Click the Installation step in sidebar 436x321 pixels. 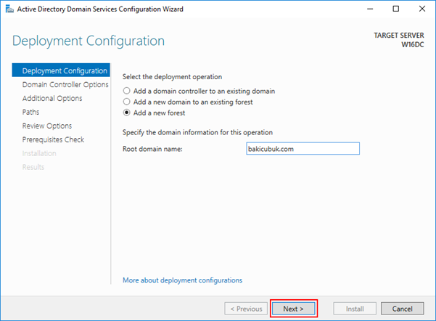click(39, 153)
